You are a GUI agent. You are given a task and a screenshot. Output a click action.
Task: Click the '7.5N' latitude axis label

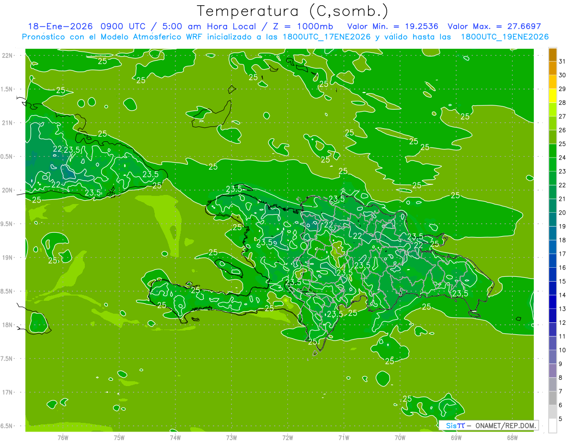pos(7,358)
